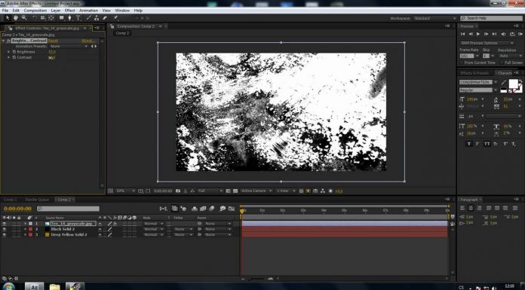Viewport: 525px width, 290px height.
Task: Open the Composition menu
Action: (35, 11)
